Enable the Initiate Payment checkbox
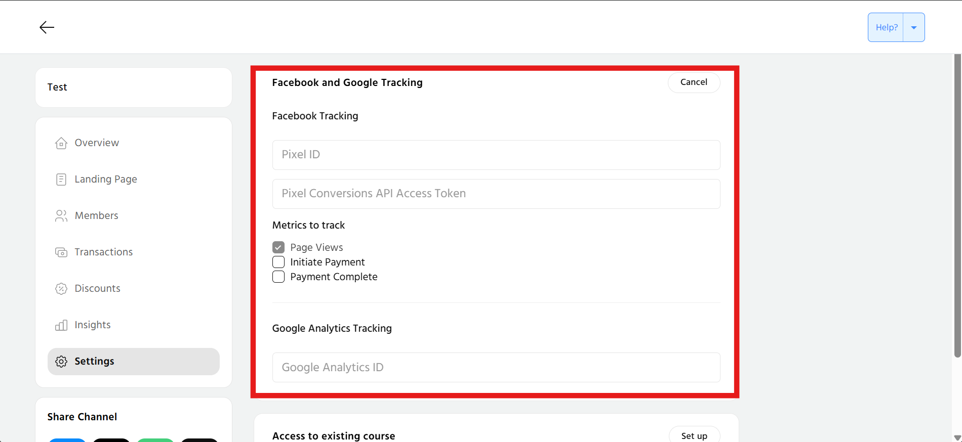 click(x=278, y=262)
